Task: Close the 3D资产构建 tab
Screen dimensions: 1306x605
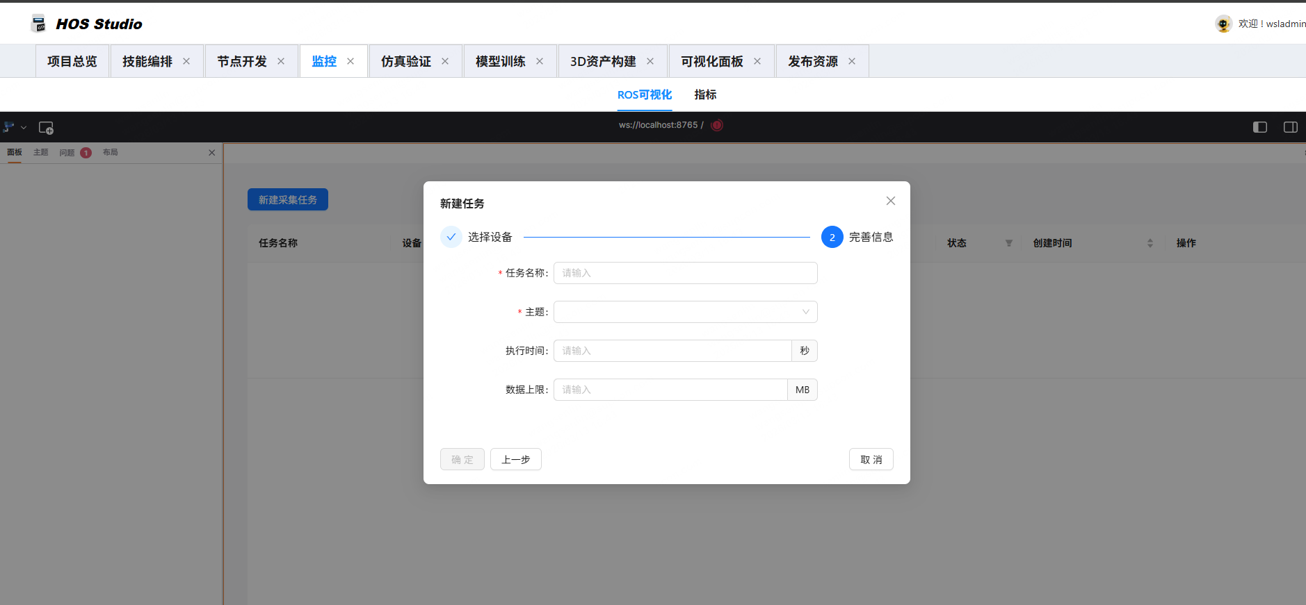Action: pos(650,61)
